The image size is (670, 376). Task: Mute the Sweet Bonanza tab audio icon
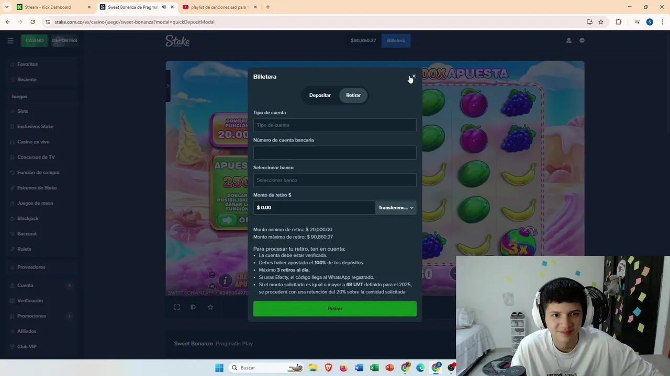[164, 7]
